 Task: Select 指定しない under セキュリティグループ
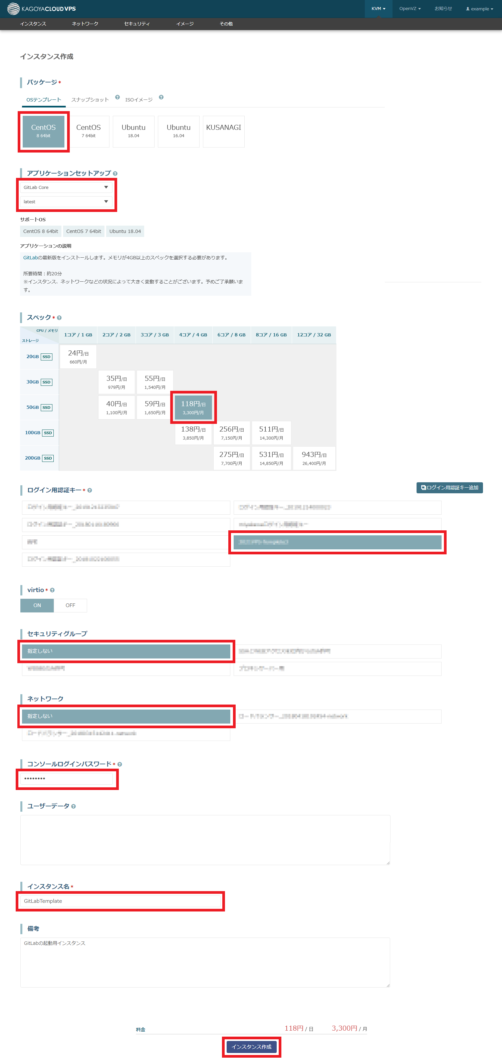tap(126, 651)
